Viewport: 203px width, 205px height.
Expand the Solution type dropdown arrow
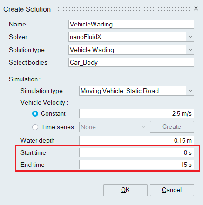tap(190, 50)
